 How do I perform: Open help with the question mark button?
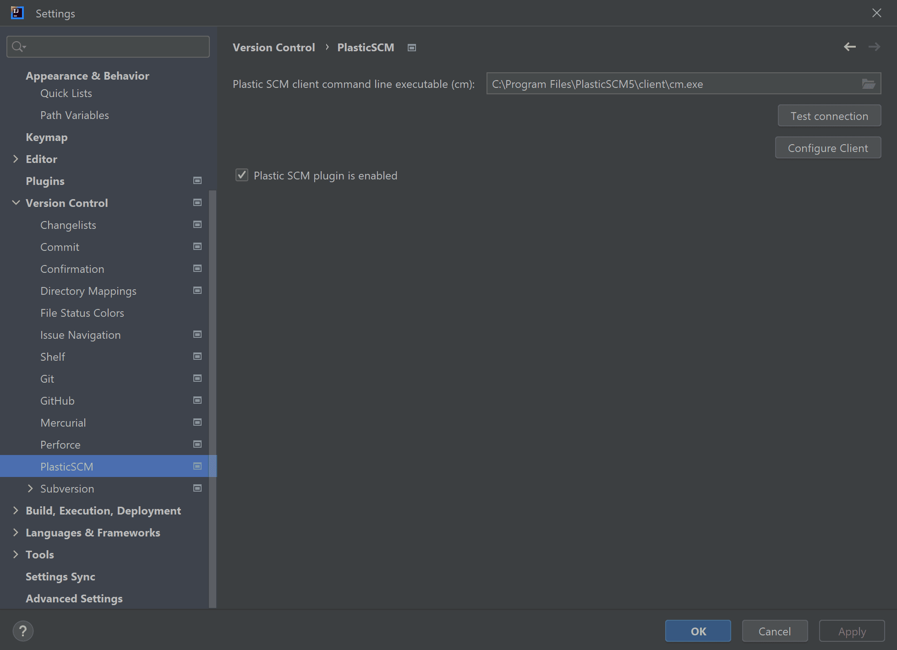click(x=23, y=631)
